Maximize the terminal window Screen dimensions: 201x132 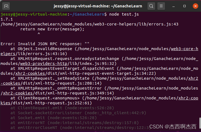point(185,6)
